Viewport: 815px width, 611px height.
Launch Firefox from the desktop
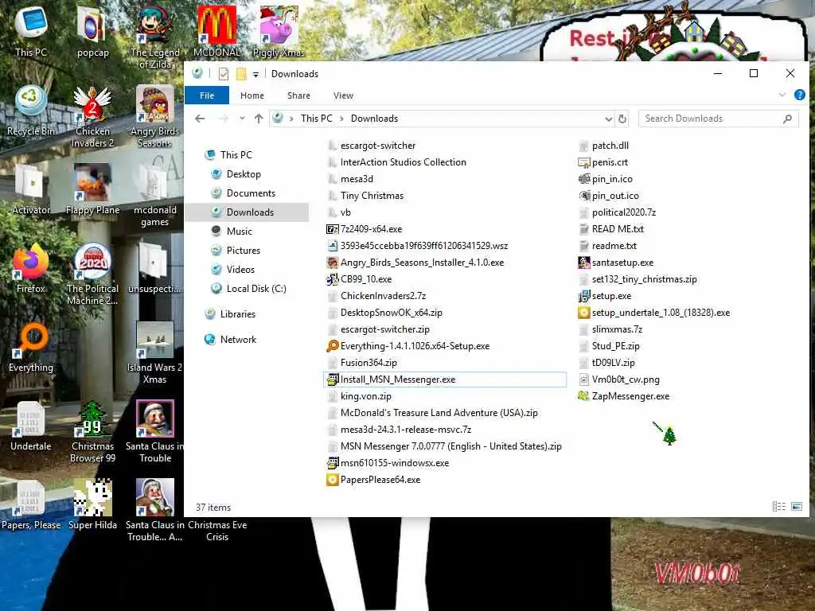[x=31, y=268]
